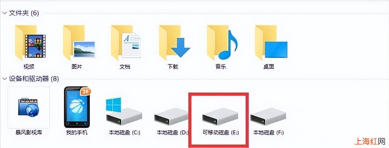Open the 桌面 (Desktop) folder icon
The image size is (389, 148).
click(271, 42)
